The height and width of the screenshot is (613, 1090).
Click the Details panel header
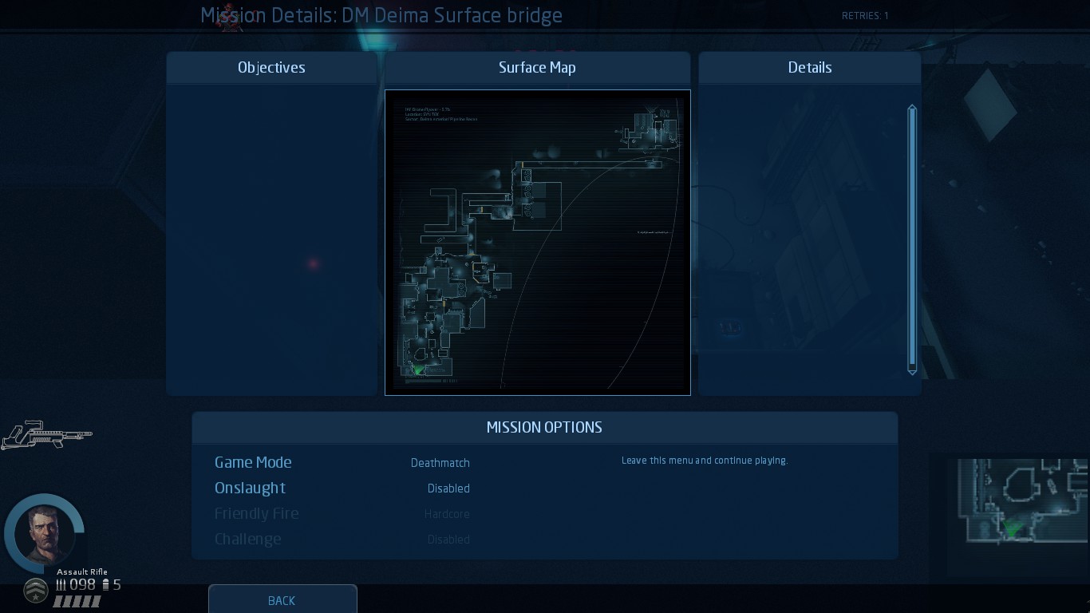pyautogui.click(x=810, y=68)
